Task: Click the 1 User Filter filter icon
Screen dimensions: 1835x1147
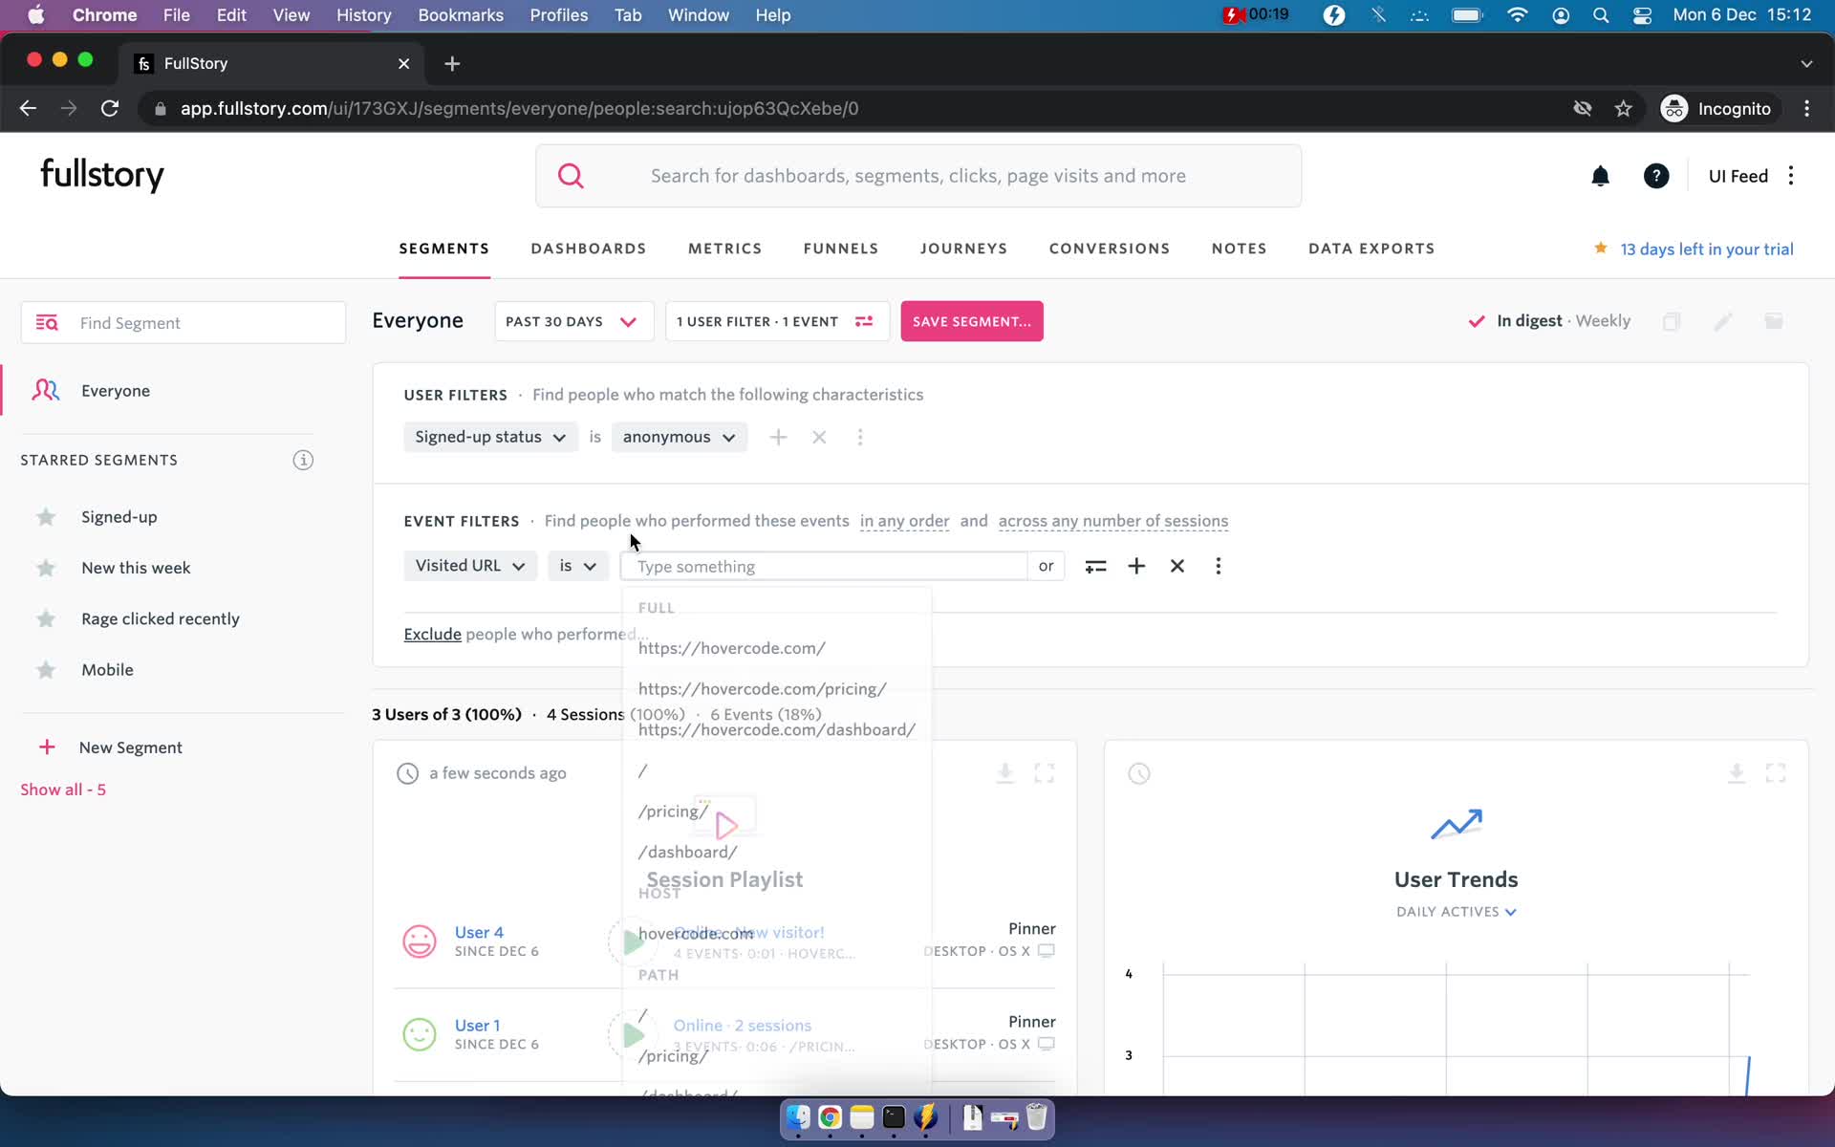Action: click(864, 321)
